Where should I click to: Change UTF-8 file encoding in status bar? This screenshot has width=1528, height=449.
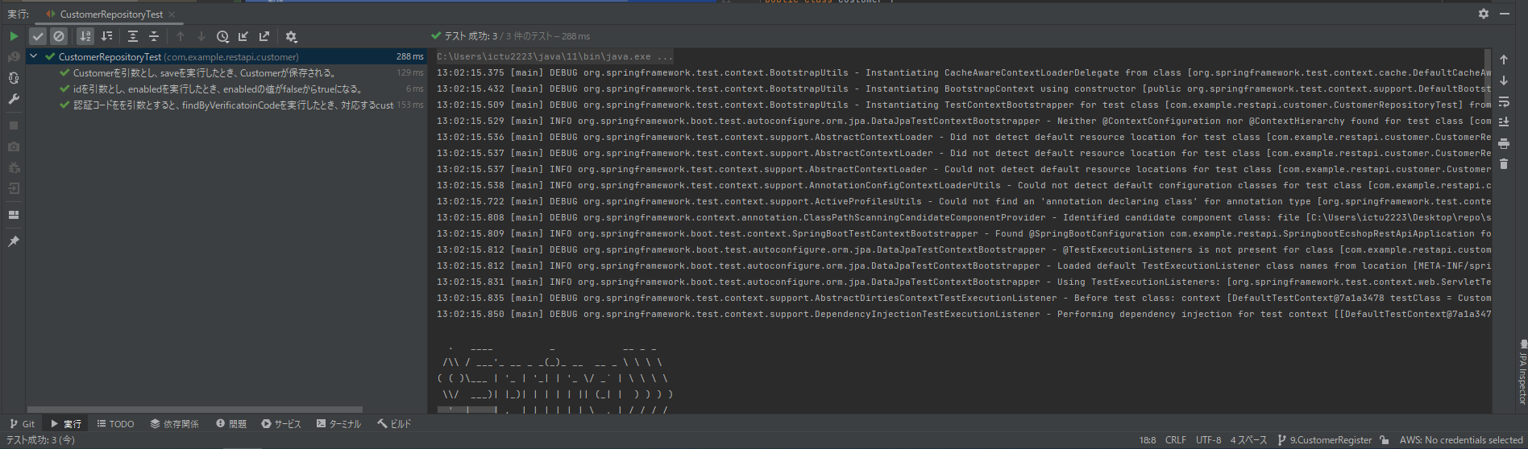pos(1208,440)
